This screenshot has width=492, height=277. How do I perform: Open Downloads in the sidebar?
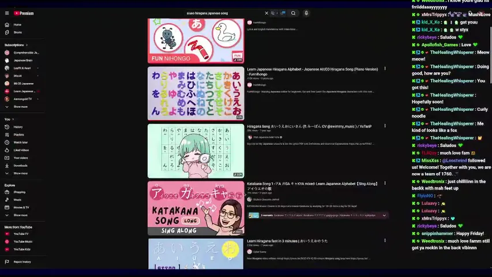point(16,166)
